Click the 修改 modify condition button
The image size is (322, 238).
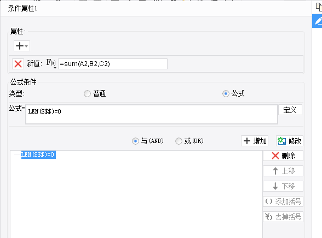click(x=290, y=141)
